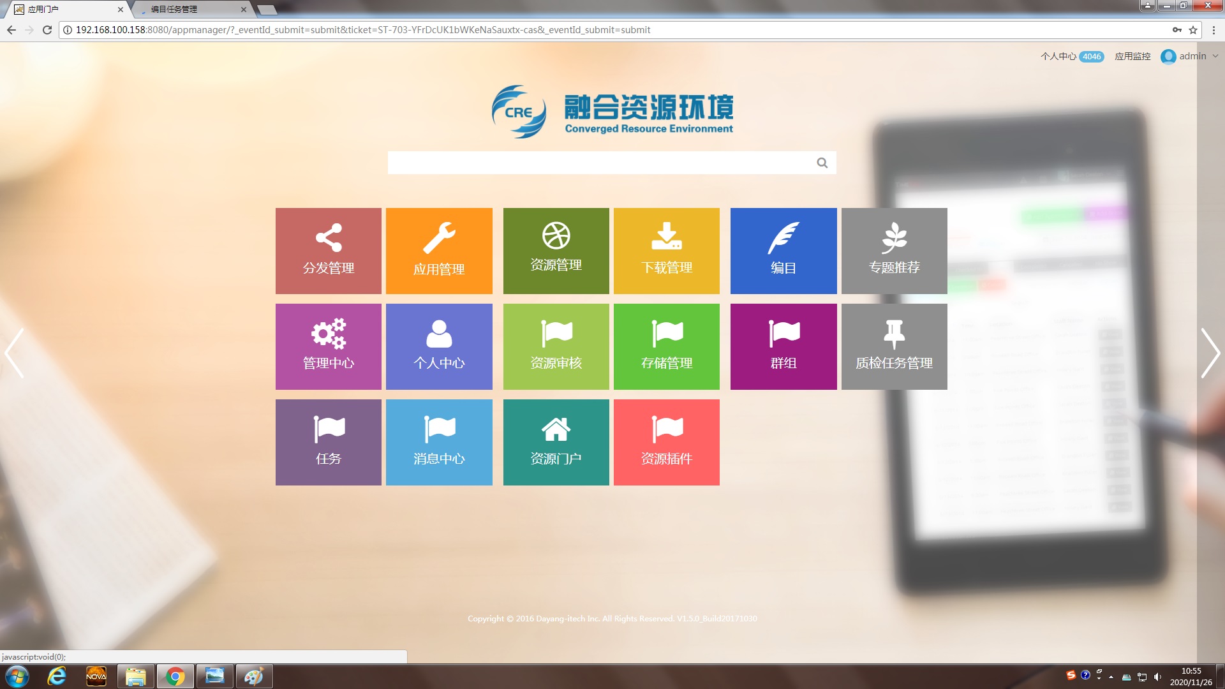Image resolution: width=1225 pixels, height=689 pixels.
Task: Go to next page with right chevron
Action: [x=1209, y=353]
